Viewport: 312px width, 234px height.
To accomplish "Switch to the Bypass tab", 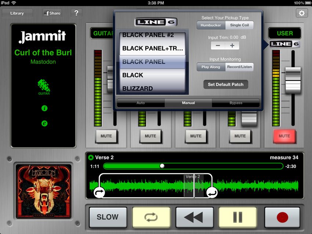I will point(236,103).
